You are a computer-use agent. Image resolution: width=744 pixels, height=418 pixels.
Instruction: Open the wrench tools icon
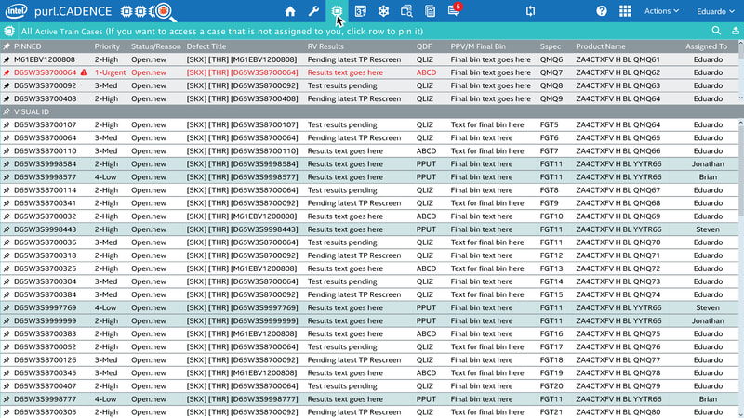point(313,11)
